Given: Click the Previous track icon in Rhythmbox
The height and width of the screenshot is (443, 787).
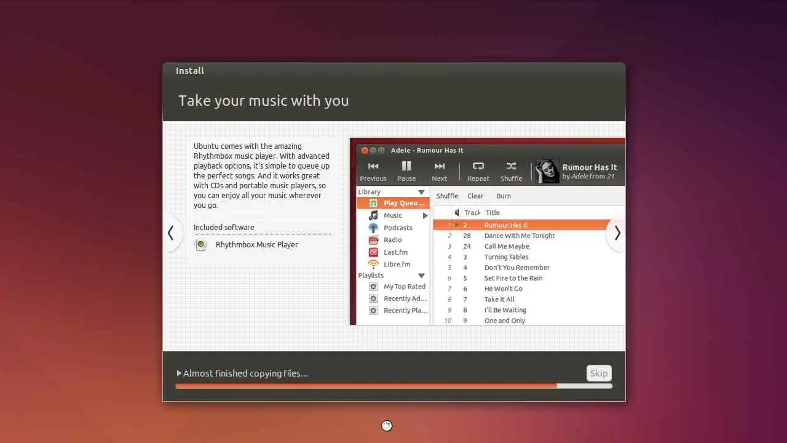Looking at the screenshot, I should 373,166.
